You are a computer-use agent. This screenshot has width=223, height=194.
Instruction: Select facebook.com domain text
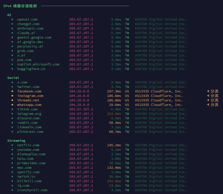[x=29, y=91]
